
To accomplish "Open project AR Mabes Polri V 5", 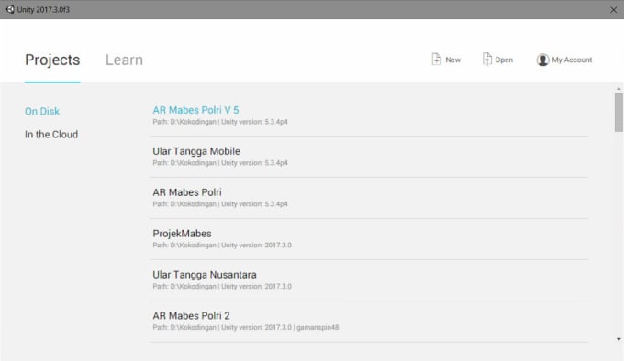I will [195, 110].
